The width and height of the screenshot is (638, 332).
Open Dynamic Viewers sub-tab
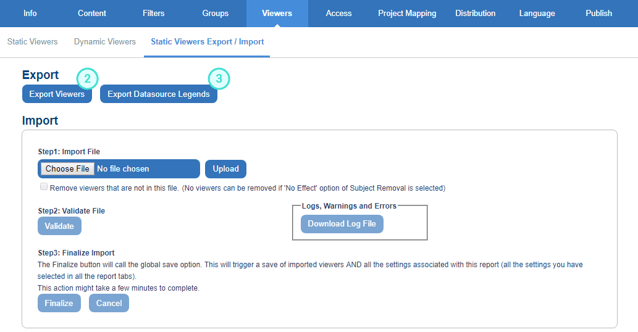105,42
